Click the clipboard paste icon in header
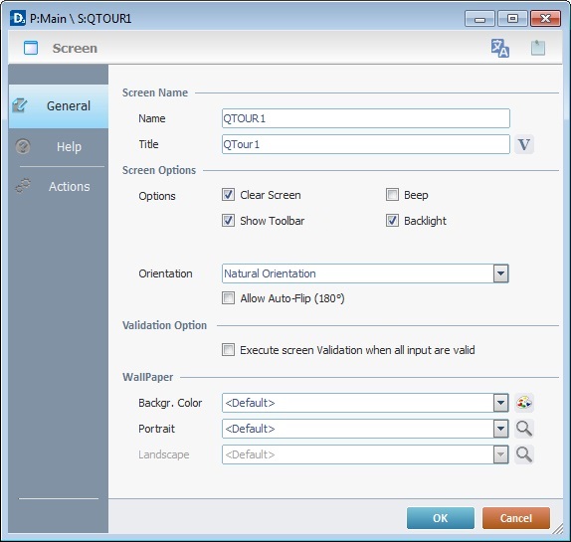 click(x=538, y=48)
